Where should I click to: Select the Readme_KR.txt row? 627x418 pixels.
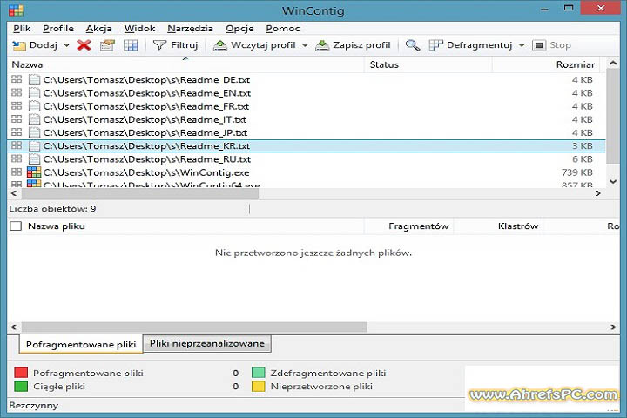tap(307, 146)
